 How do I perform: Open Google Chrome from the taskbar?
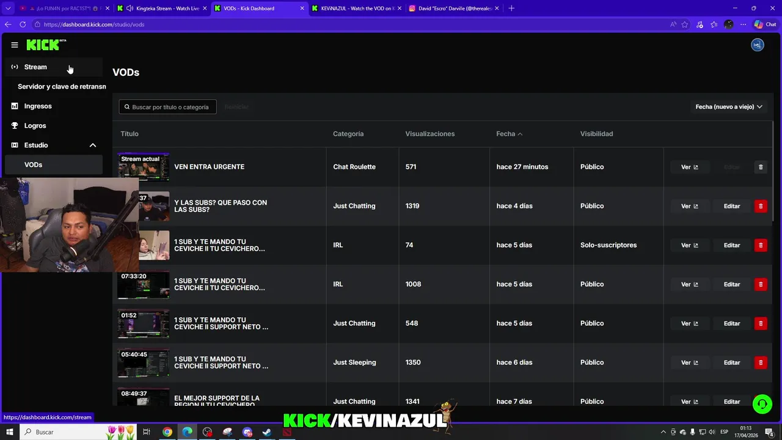click(167, 432)
